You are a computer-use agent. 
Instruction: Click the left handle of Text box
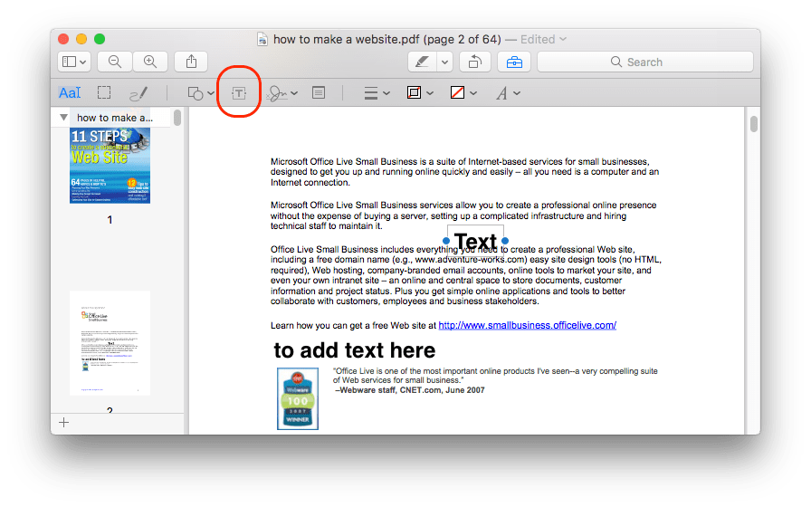click(446, 241)
